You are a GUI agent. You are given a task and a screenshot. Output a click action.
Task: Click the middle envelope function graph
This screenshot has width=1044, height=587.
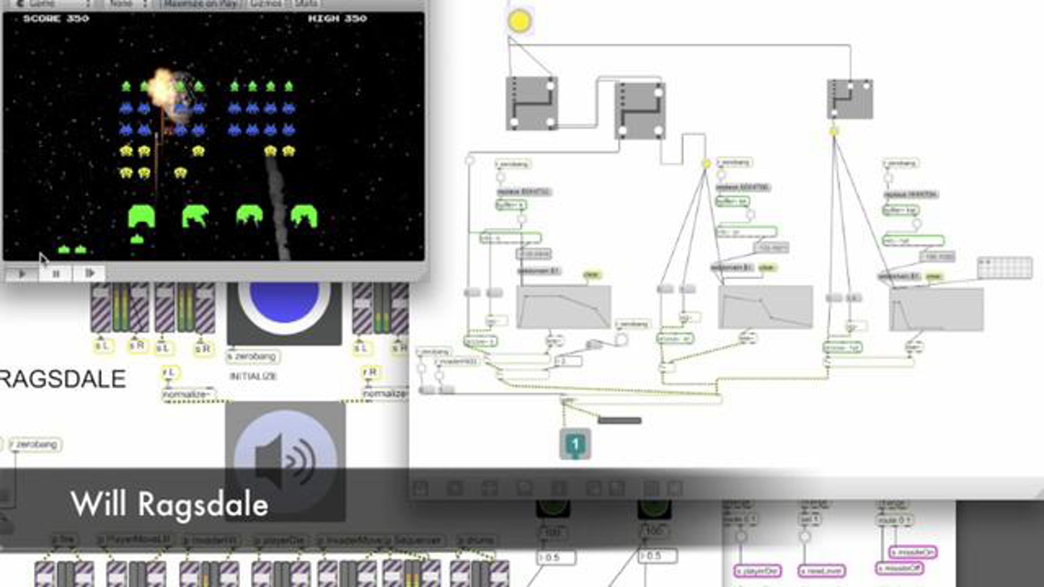point(765,307)
